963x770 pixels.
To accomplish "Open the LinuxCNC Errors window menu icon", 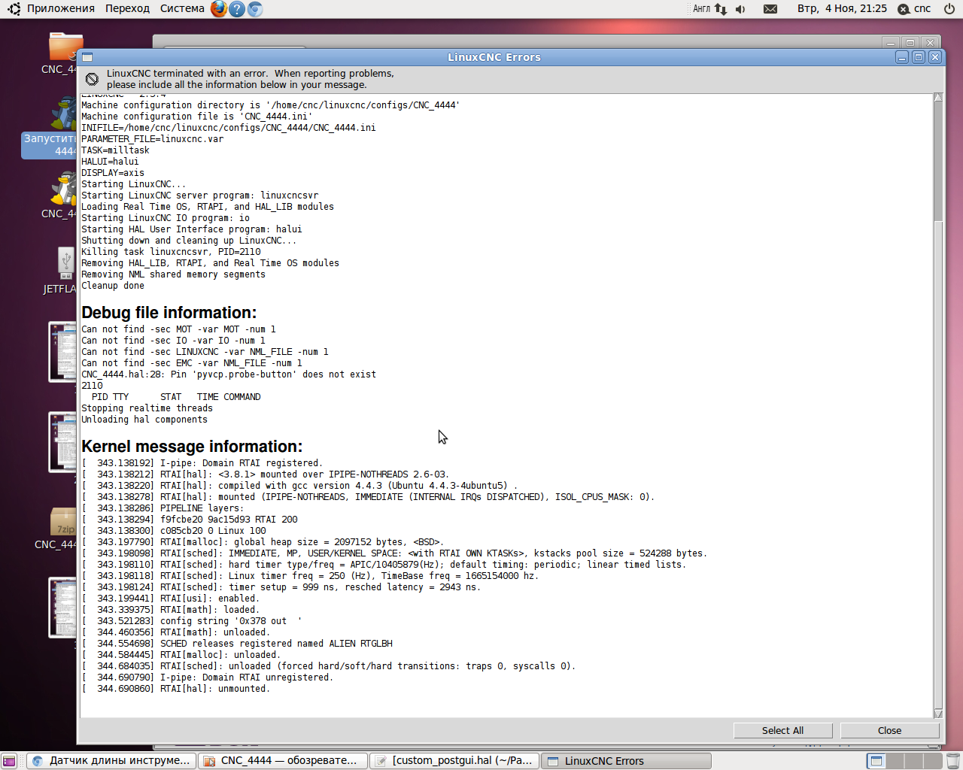I will 87,57.
